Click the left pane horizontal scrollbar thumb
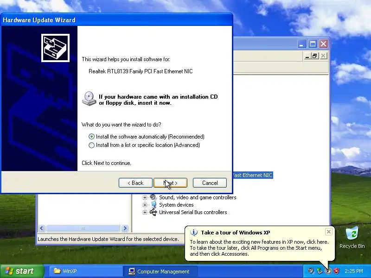 [x=83, y=228]
